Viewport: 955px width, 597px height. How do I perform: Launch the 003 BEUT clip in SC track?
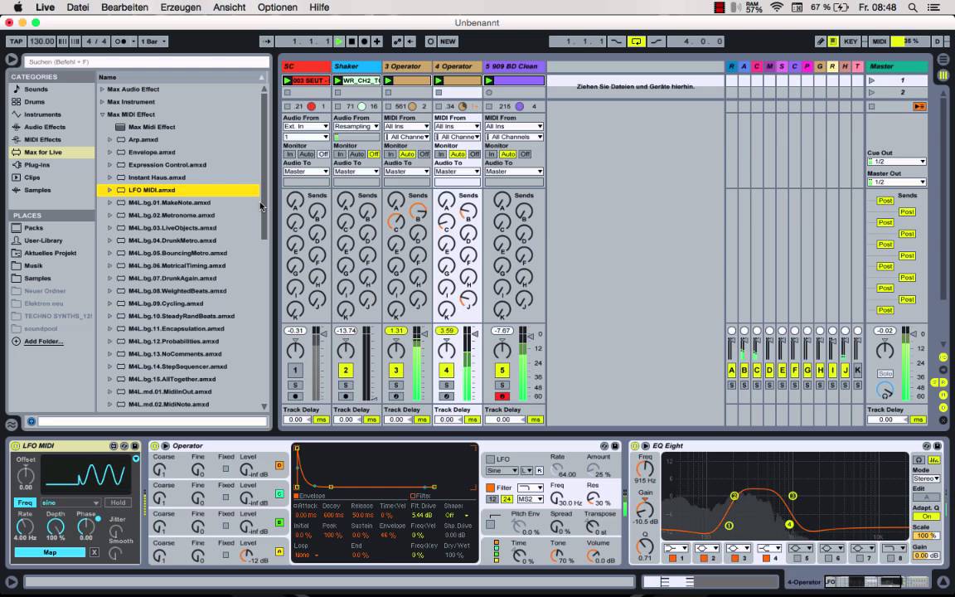288,80
